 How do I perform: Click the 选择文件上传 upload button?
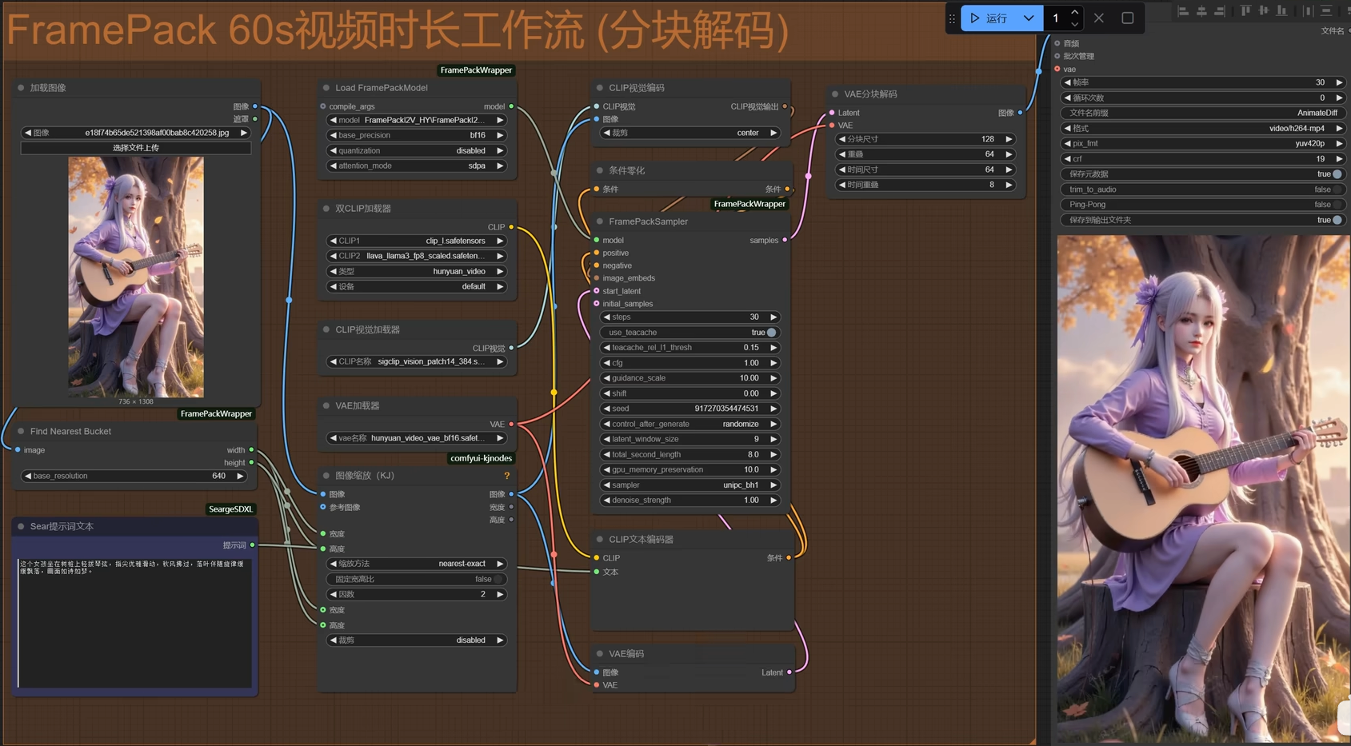[x=136, y=148]
